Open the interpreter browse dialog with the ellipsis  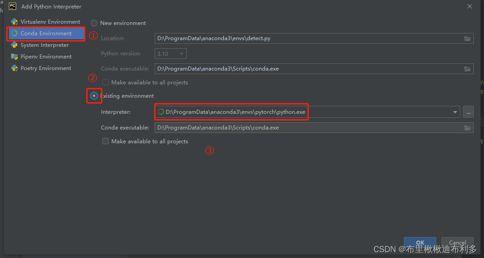[468, 112]
